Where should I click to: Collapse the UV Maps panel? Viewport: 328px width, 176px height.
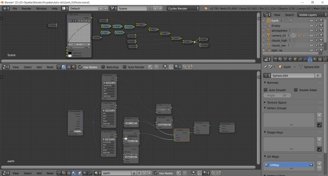tap(265, 156)
